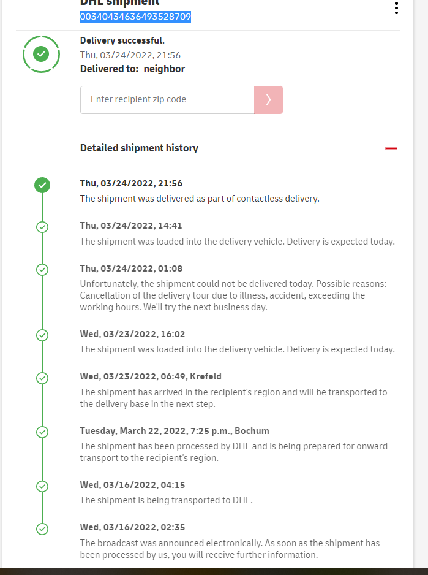Click the Tuesday March 22 Bochum timestamp
The width and height of the screenshot is (428, 575).
pyautogui.click(x=175, y=431)
